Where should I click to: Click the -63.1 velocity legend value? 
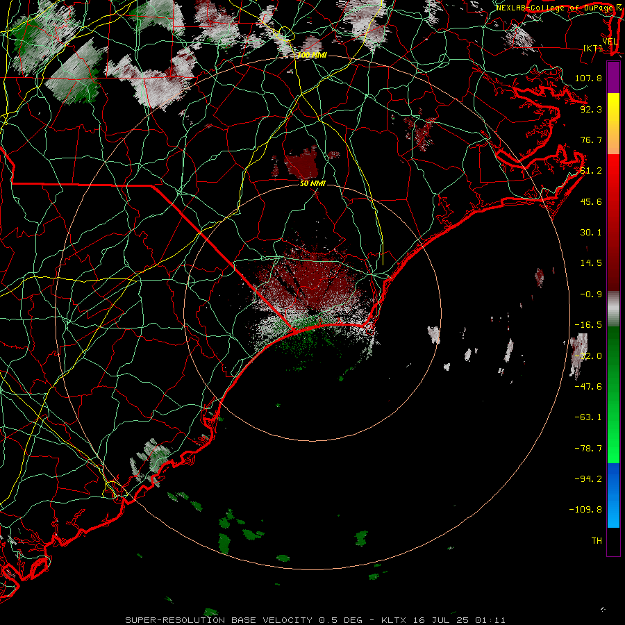tap(588, 417)
